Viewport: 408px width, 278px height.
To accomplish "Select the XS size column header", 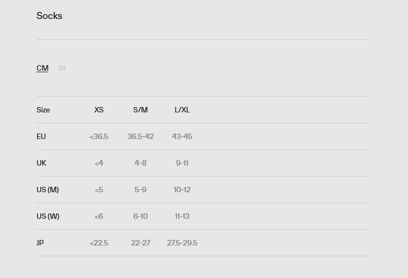I will pyautogui.click(x=99, y=110).
